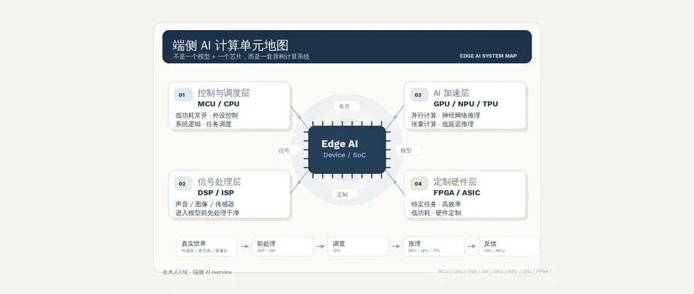Click the 控制与调度层 heading
The image size is (694, 294).
click(x=224, y=93)
